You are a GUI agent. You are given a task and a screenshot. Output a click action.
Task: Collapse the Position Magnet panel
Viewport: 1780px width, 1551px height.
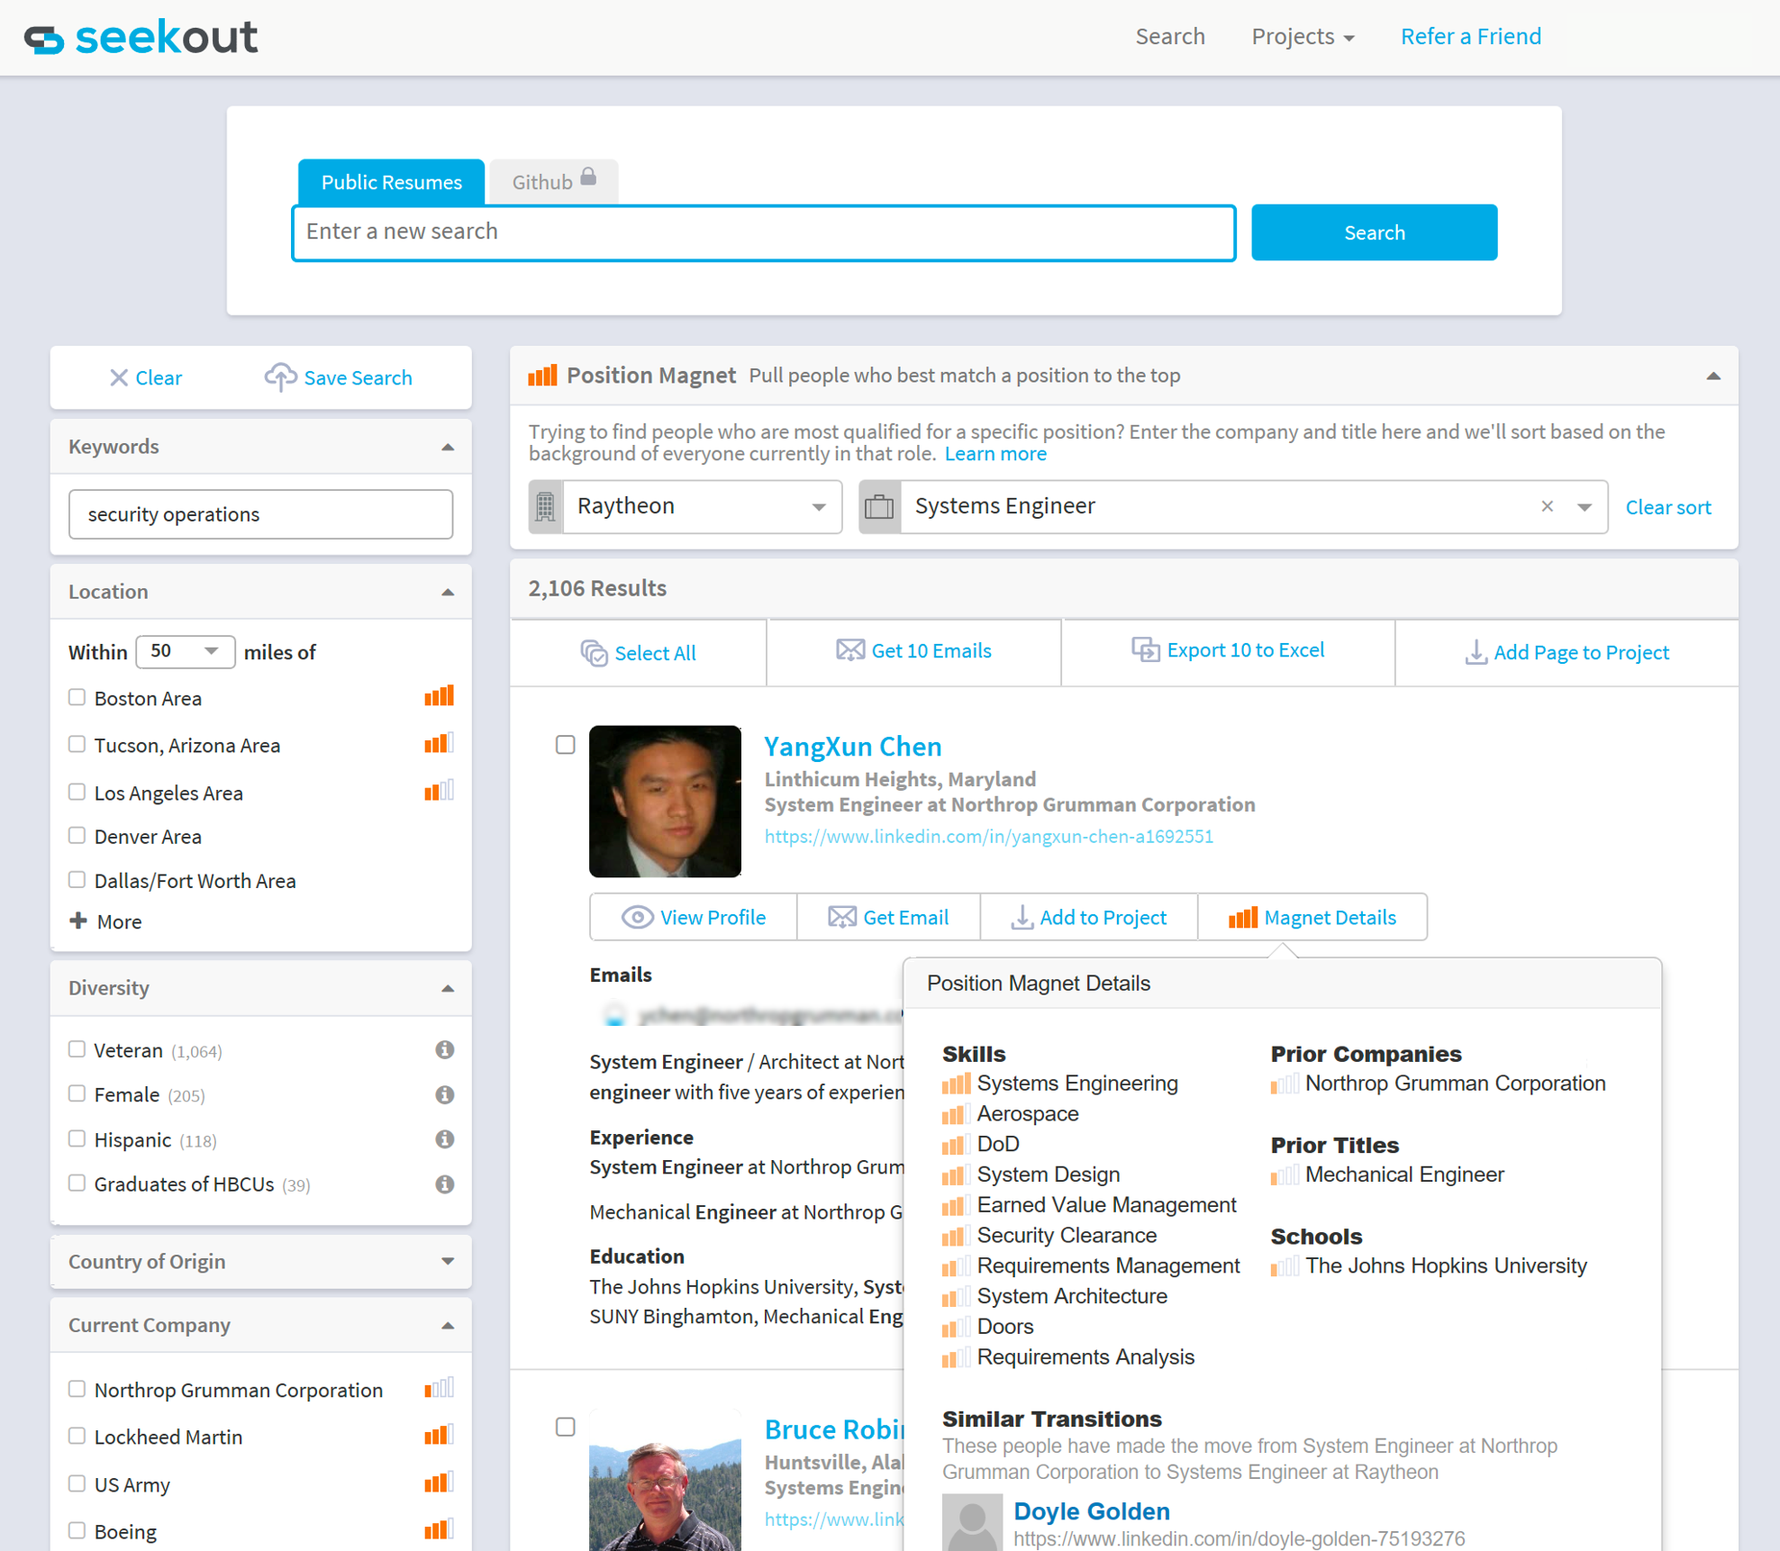[1713, 376]
